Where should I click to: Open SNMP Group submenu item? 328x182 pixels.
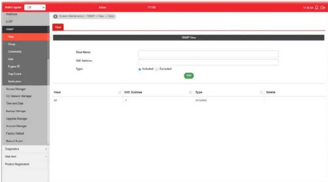point(26,44)
